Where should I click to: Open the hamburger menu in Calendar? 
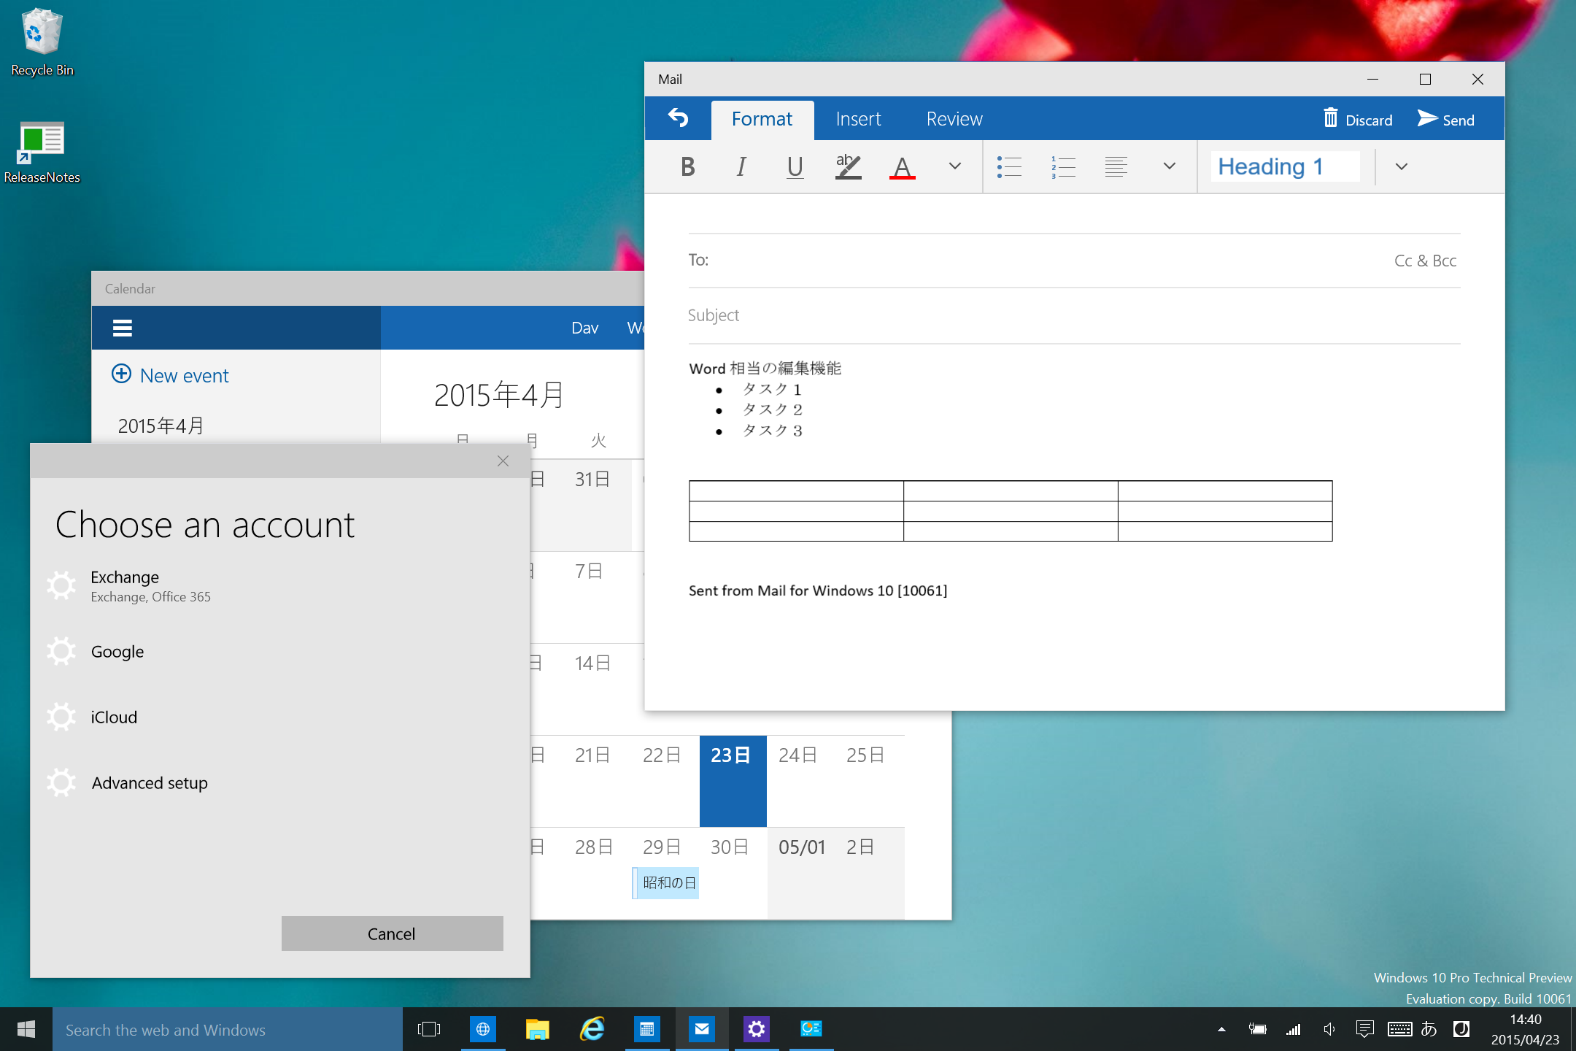pyautogui.click(x=122, y=327)
